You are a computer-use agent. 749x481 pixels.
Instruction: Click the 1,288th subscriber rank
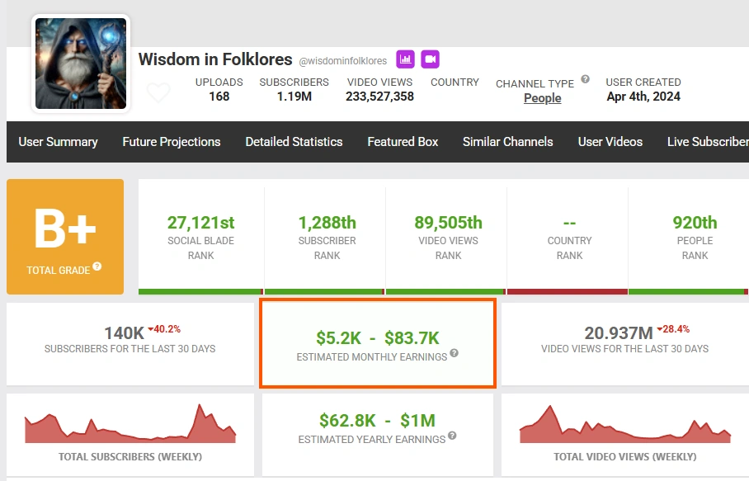[x=327, y=223]
